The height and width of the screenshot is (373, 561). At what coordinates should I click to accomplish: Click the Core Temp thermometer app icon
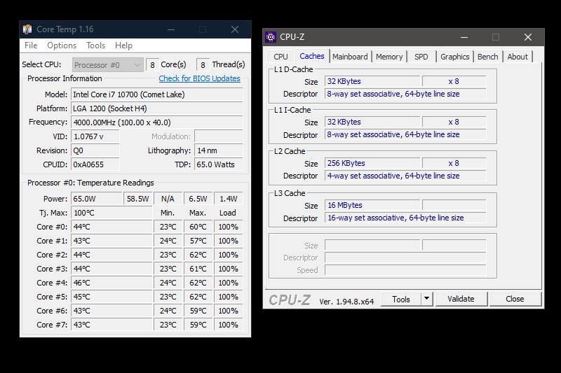[27, 29]
